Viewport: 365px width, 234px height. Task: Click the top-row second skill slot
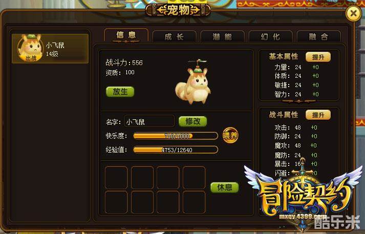click(x=142, y=178)
